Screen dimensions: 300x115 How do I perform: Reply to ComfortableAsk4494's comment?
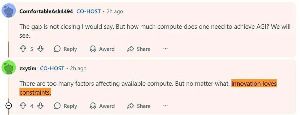pos(65,49)
